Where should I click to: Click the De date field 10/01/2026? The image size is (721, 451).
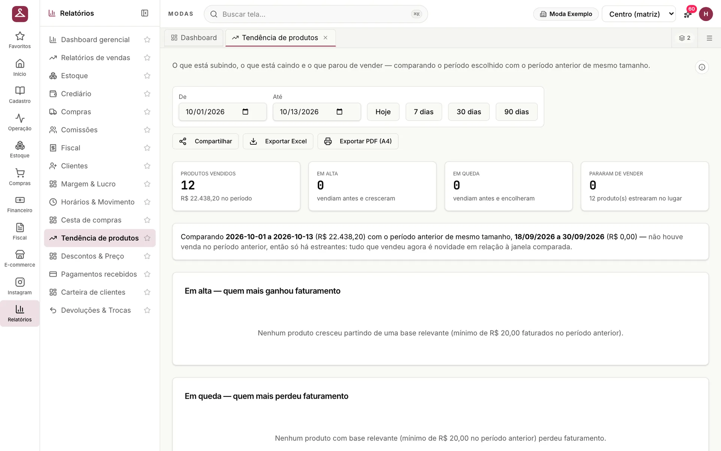click(x=223, y=112)
